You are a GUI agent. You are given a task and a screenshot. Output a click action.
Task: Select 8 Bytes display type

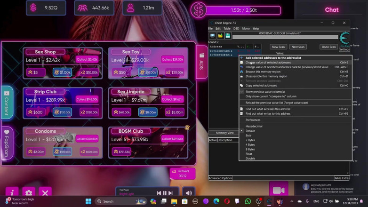(250, 149)
